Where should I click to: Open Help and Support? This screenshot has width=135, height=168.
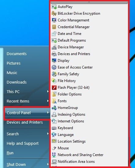click(x=23, y=143)
